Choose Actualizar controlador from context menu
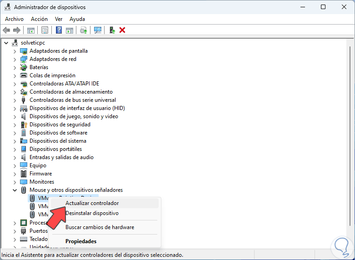Screen dimensions: 355x260 point(105,203)
